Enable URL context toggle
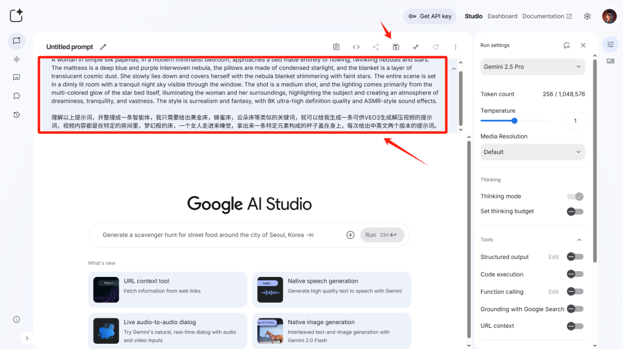 (x=575, y=326)
